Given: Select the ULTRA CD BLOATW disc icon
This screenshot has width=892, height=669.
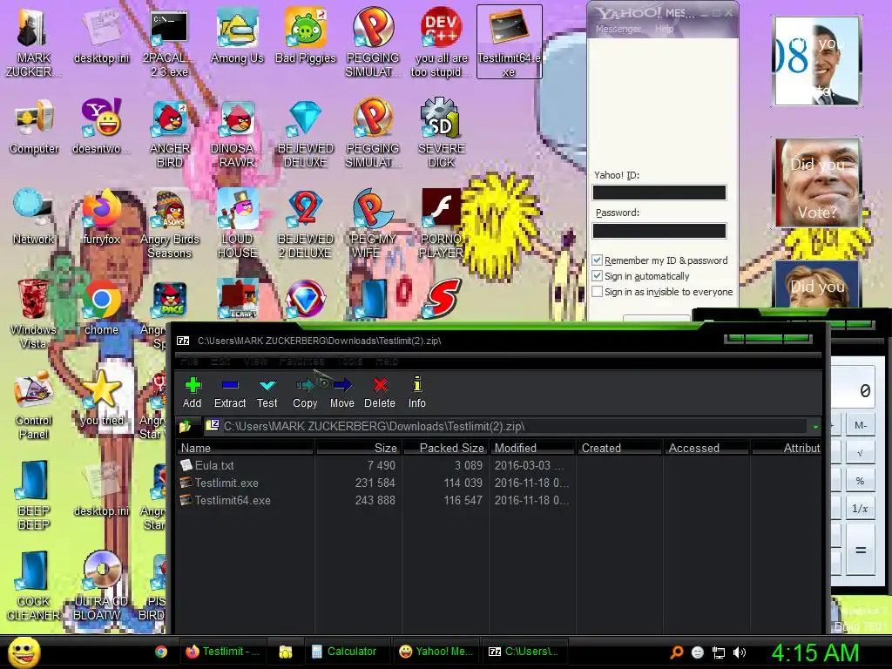Looking at the screenshot, I should [102, 586].
